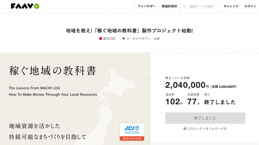
Task: Click the 77人 supporter count
Action: (193, 102)
